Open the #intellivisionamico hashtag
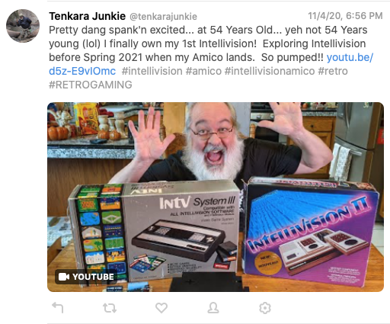This screenshot has width=390, height=324. pos(270,71)
